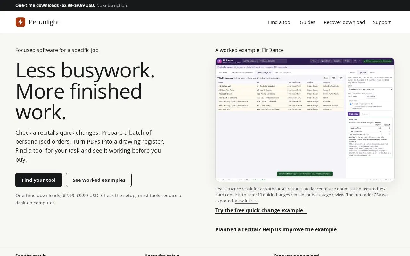
Task: Click the See worked examples button
Action: [x=99, y=180]
